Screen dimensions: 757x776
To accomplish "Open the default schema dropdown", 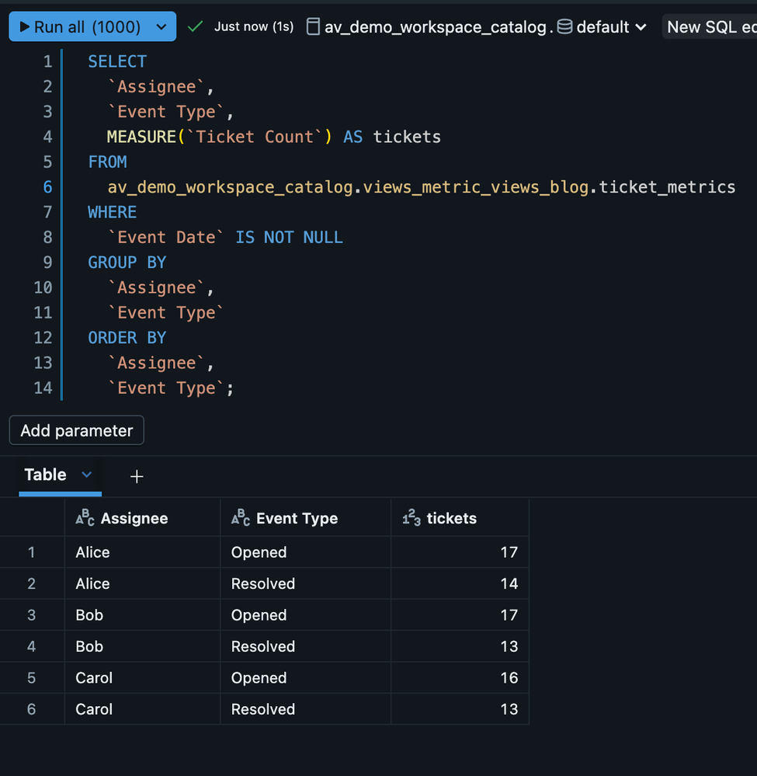I will click(641, 26).
